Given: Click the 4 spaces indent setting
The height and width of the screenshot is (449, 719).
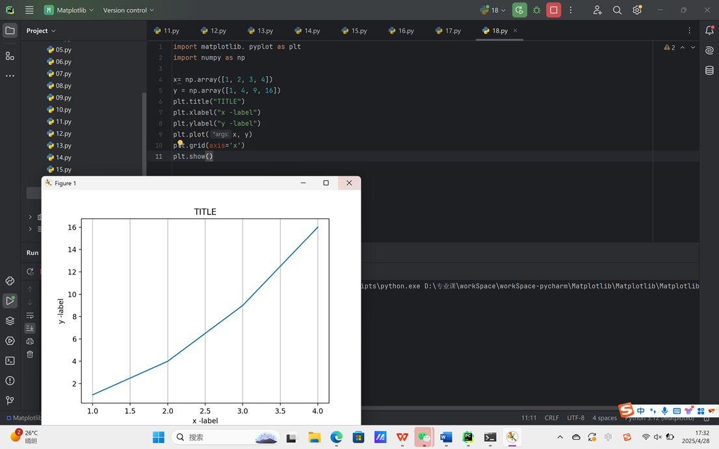Looking at the screenshot, I should pyautogui.click(x=605, y=418).
